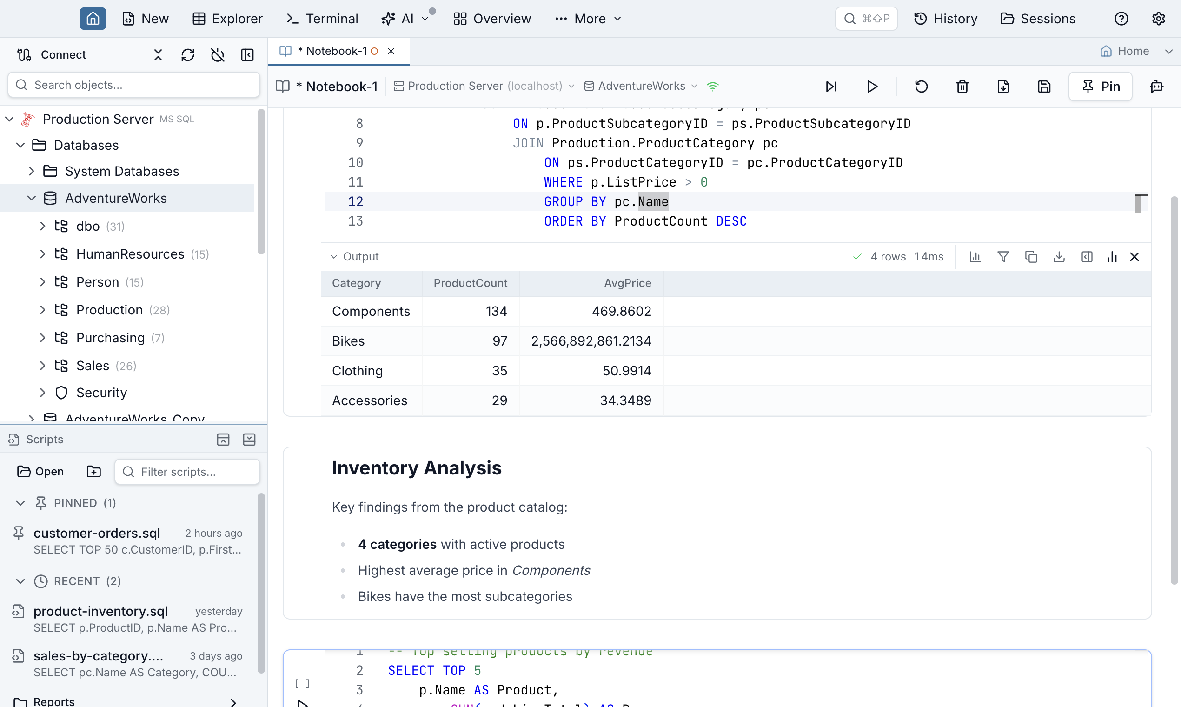This screenshot has width=1181, height=707.
Task: Click the command search box
Action: click(x=866, y=19)
